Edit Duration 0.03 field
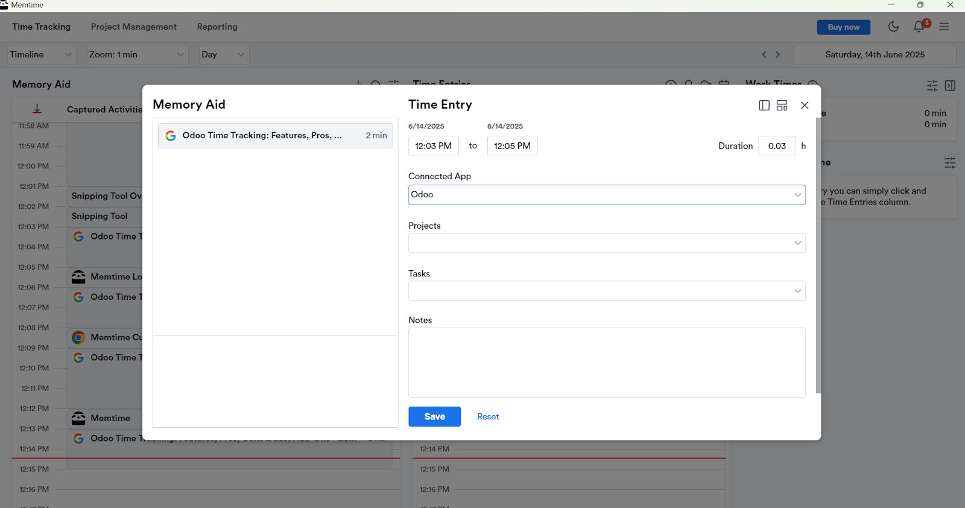Screen dimensions: 965x508 [x=777, y=146]
